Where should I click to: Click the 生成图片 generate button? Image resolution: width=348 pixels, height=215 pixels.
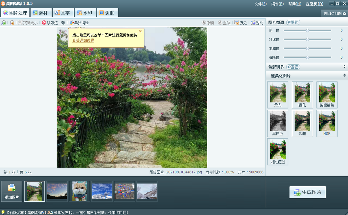[307, 192]
